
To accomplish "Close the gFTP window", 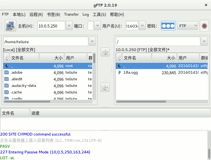I will pos(206,5).
